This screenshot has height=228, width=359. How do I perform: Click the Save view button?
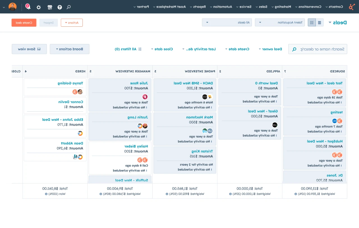pyautogui.click(x=29, y=49)
